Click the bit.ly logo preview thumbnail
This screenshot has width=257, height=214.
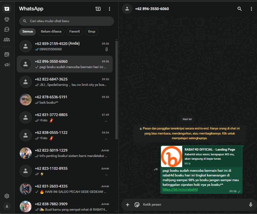171,156
